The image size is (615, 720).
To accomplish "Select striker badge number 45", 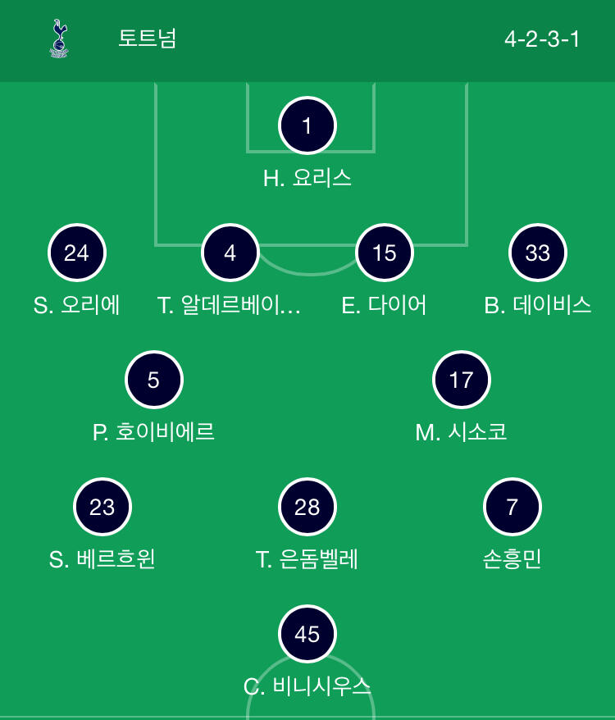I will click(x=307, y=634).
